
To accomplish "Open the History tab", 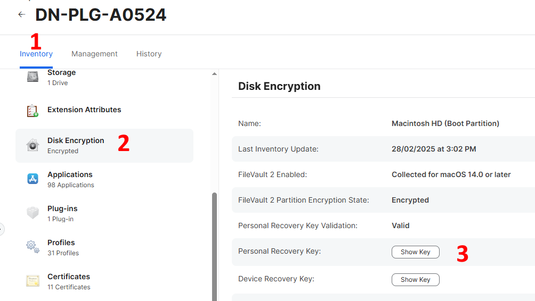I will [x=149, y=54].
